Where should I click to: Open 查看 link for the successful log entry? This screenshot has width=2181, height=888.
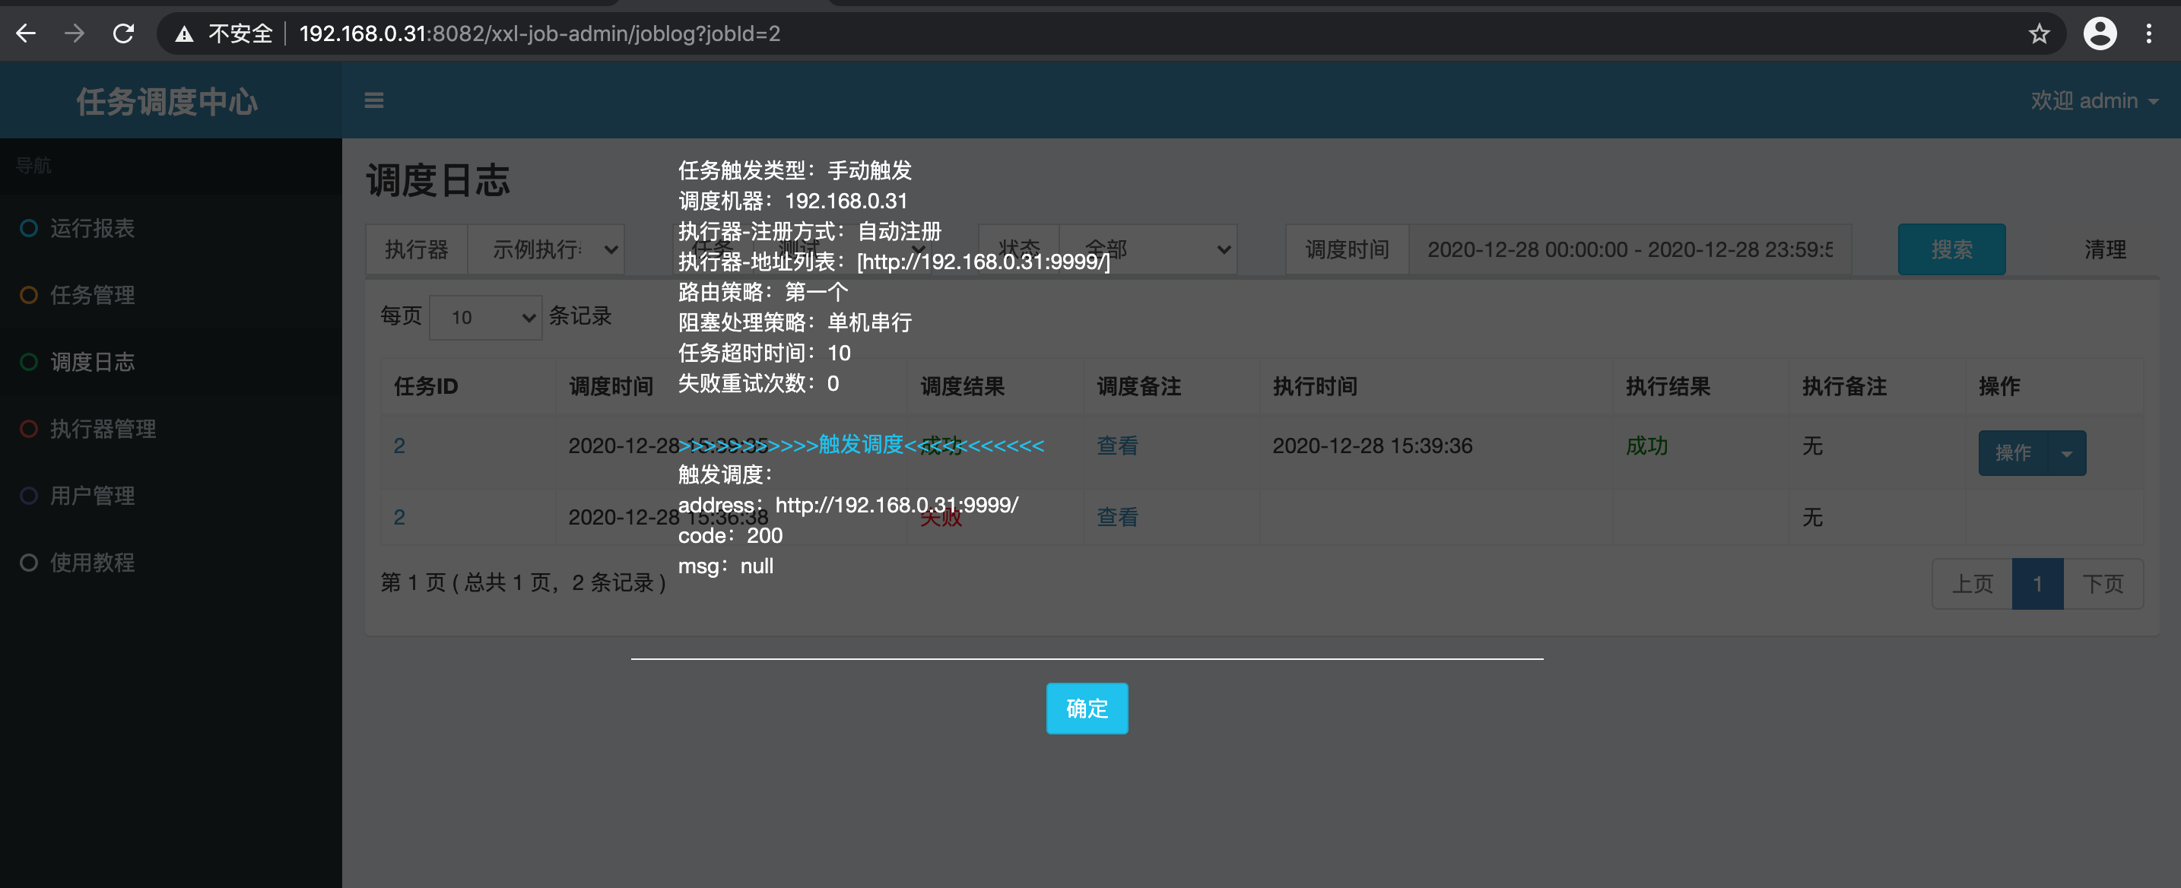click(1117, 446)
